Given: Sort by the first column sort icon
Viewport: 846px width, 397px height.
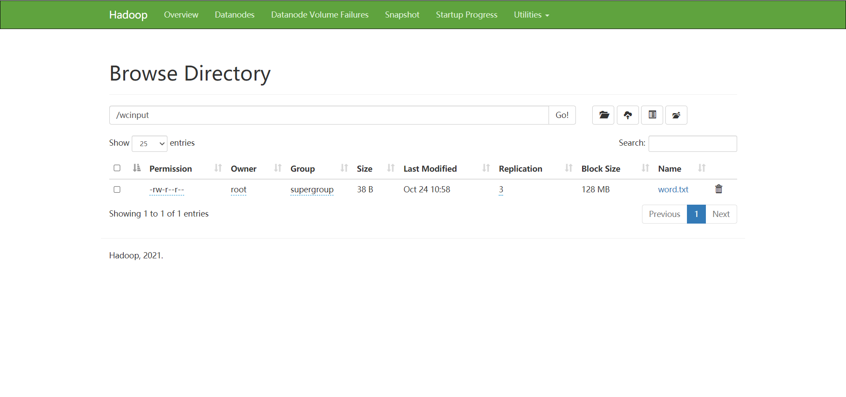Looking at the screenshot, I should (x=137, y=168).
